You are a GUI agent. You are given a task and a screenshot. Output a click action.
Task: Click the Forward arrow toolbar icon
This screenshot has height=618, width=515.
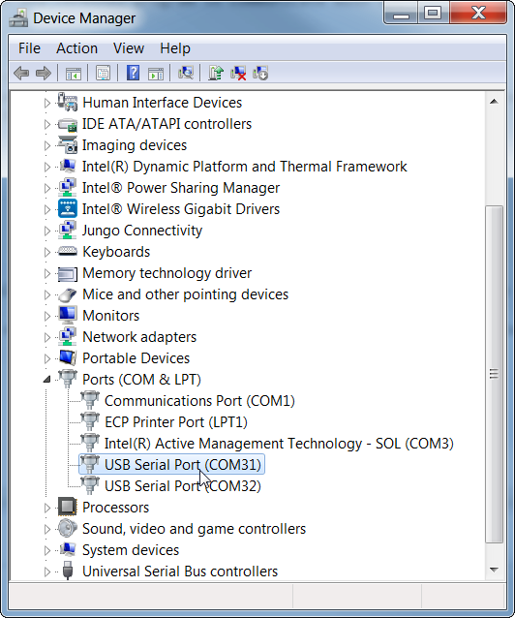[44, 73]
